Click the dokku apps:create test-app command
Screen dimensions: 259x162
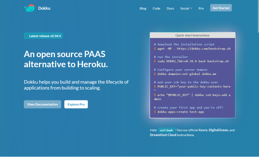tap(179, 112)
